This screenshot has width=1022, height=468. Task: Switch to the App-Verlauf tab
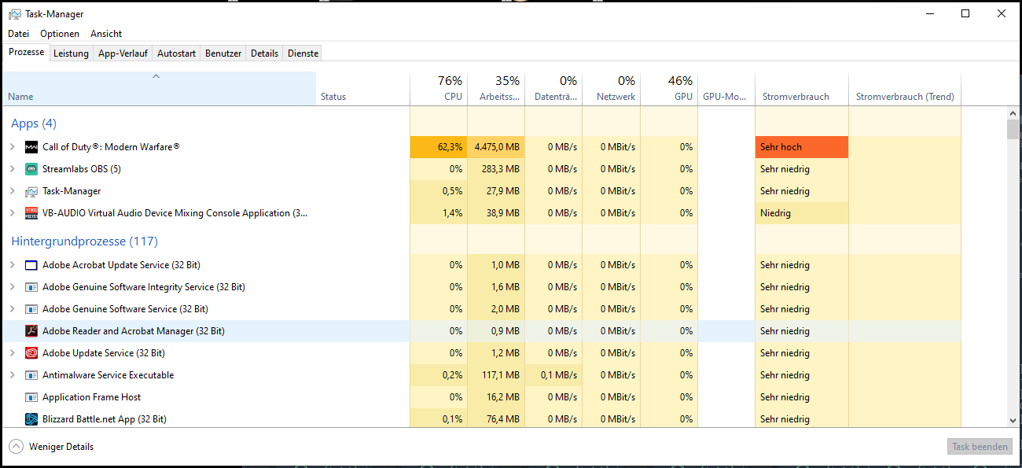click(x=123, y=53)
